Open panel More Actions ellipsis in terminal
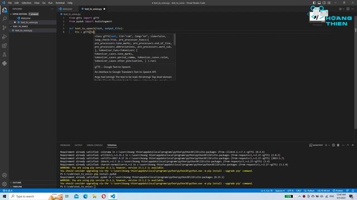This screenshot has width=357, height=200. (x=343, y=145)
